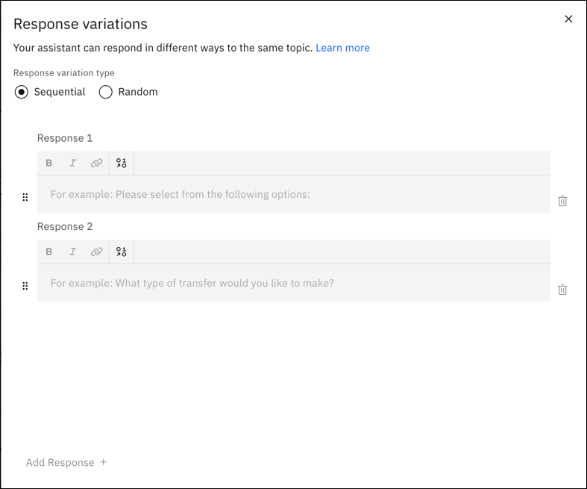Close the Response variations dialog
The width and height of the screenshot is (587, 489).
(568, 19)
